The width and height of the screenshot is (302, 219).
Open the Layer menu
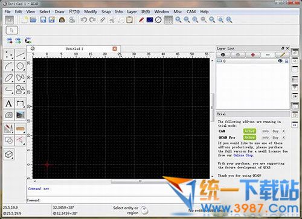coord(132,11)
